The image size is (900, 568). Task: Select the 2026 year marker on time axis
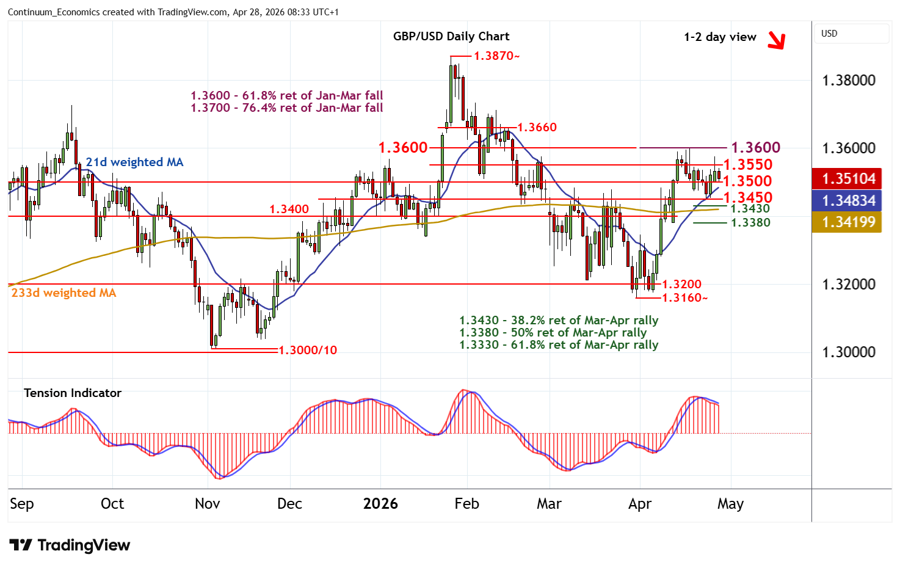click(380, 504)
